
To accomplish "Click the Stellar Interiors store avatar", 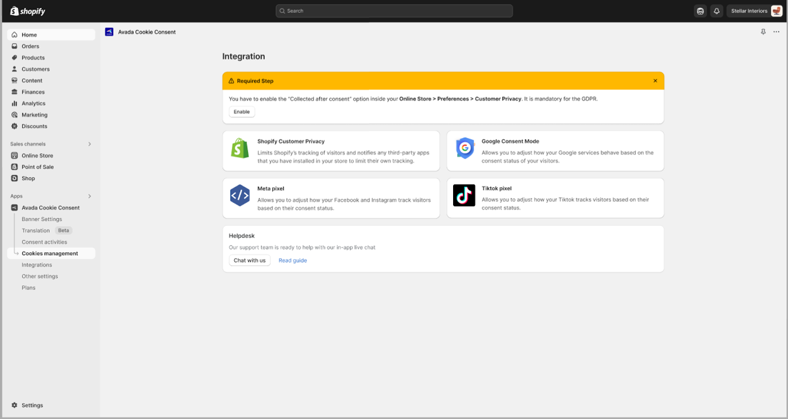I will coord(777,11).
